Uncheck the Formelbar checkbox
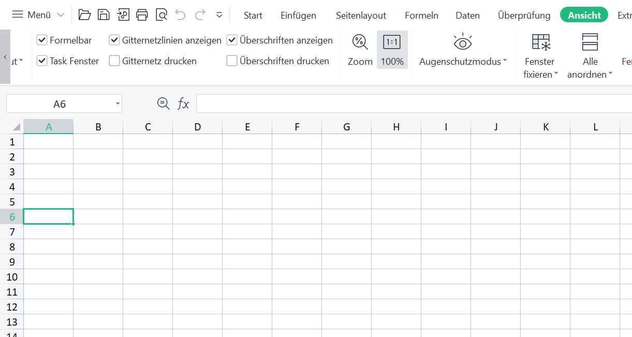Image resolution: width=632 pixels, height=337 pixels. [x=42, y=40]
